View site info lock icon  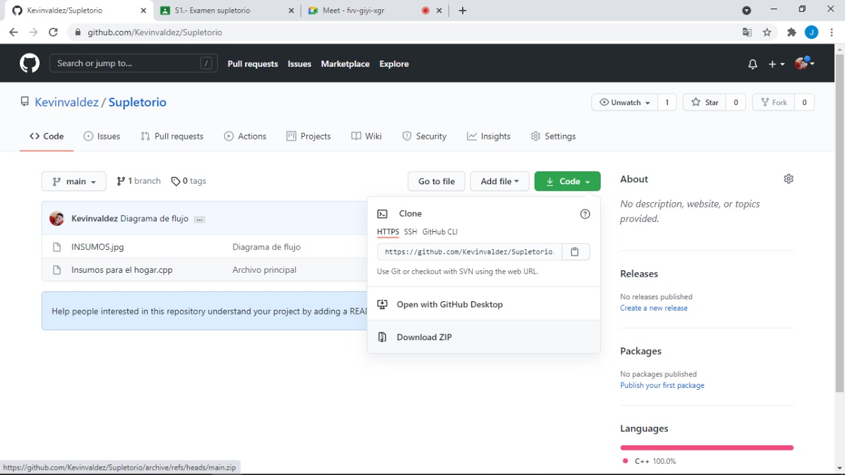point(78,32)
